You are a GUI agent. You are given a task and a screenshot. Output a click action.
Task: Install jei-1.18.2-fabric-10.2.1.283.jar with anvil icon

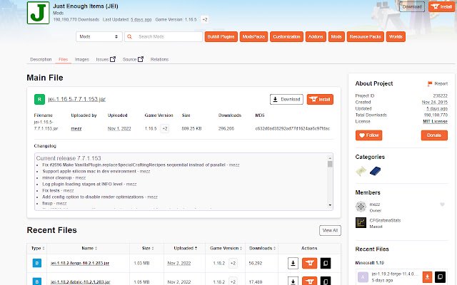[x=309, y=281]
